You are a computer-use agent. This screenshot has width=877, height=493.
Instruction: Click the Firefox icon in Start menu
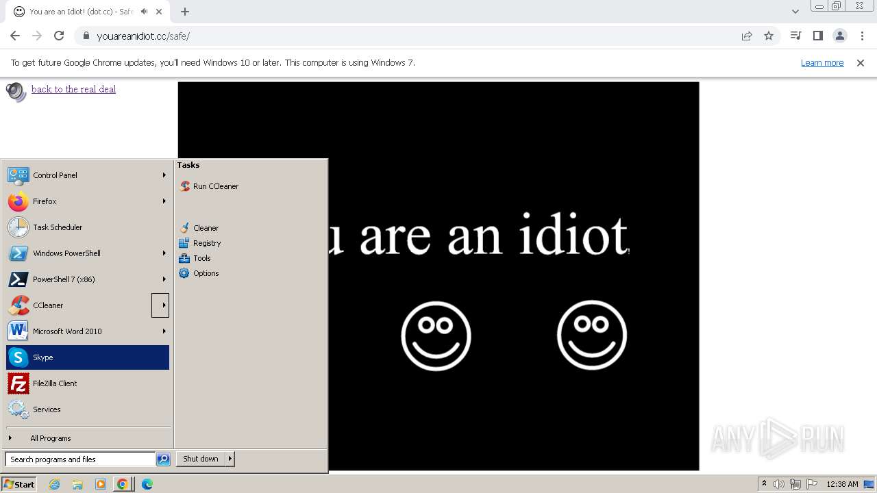18,201
